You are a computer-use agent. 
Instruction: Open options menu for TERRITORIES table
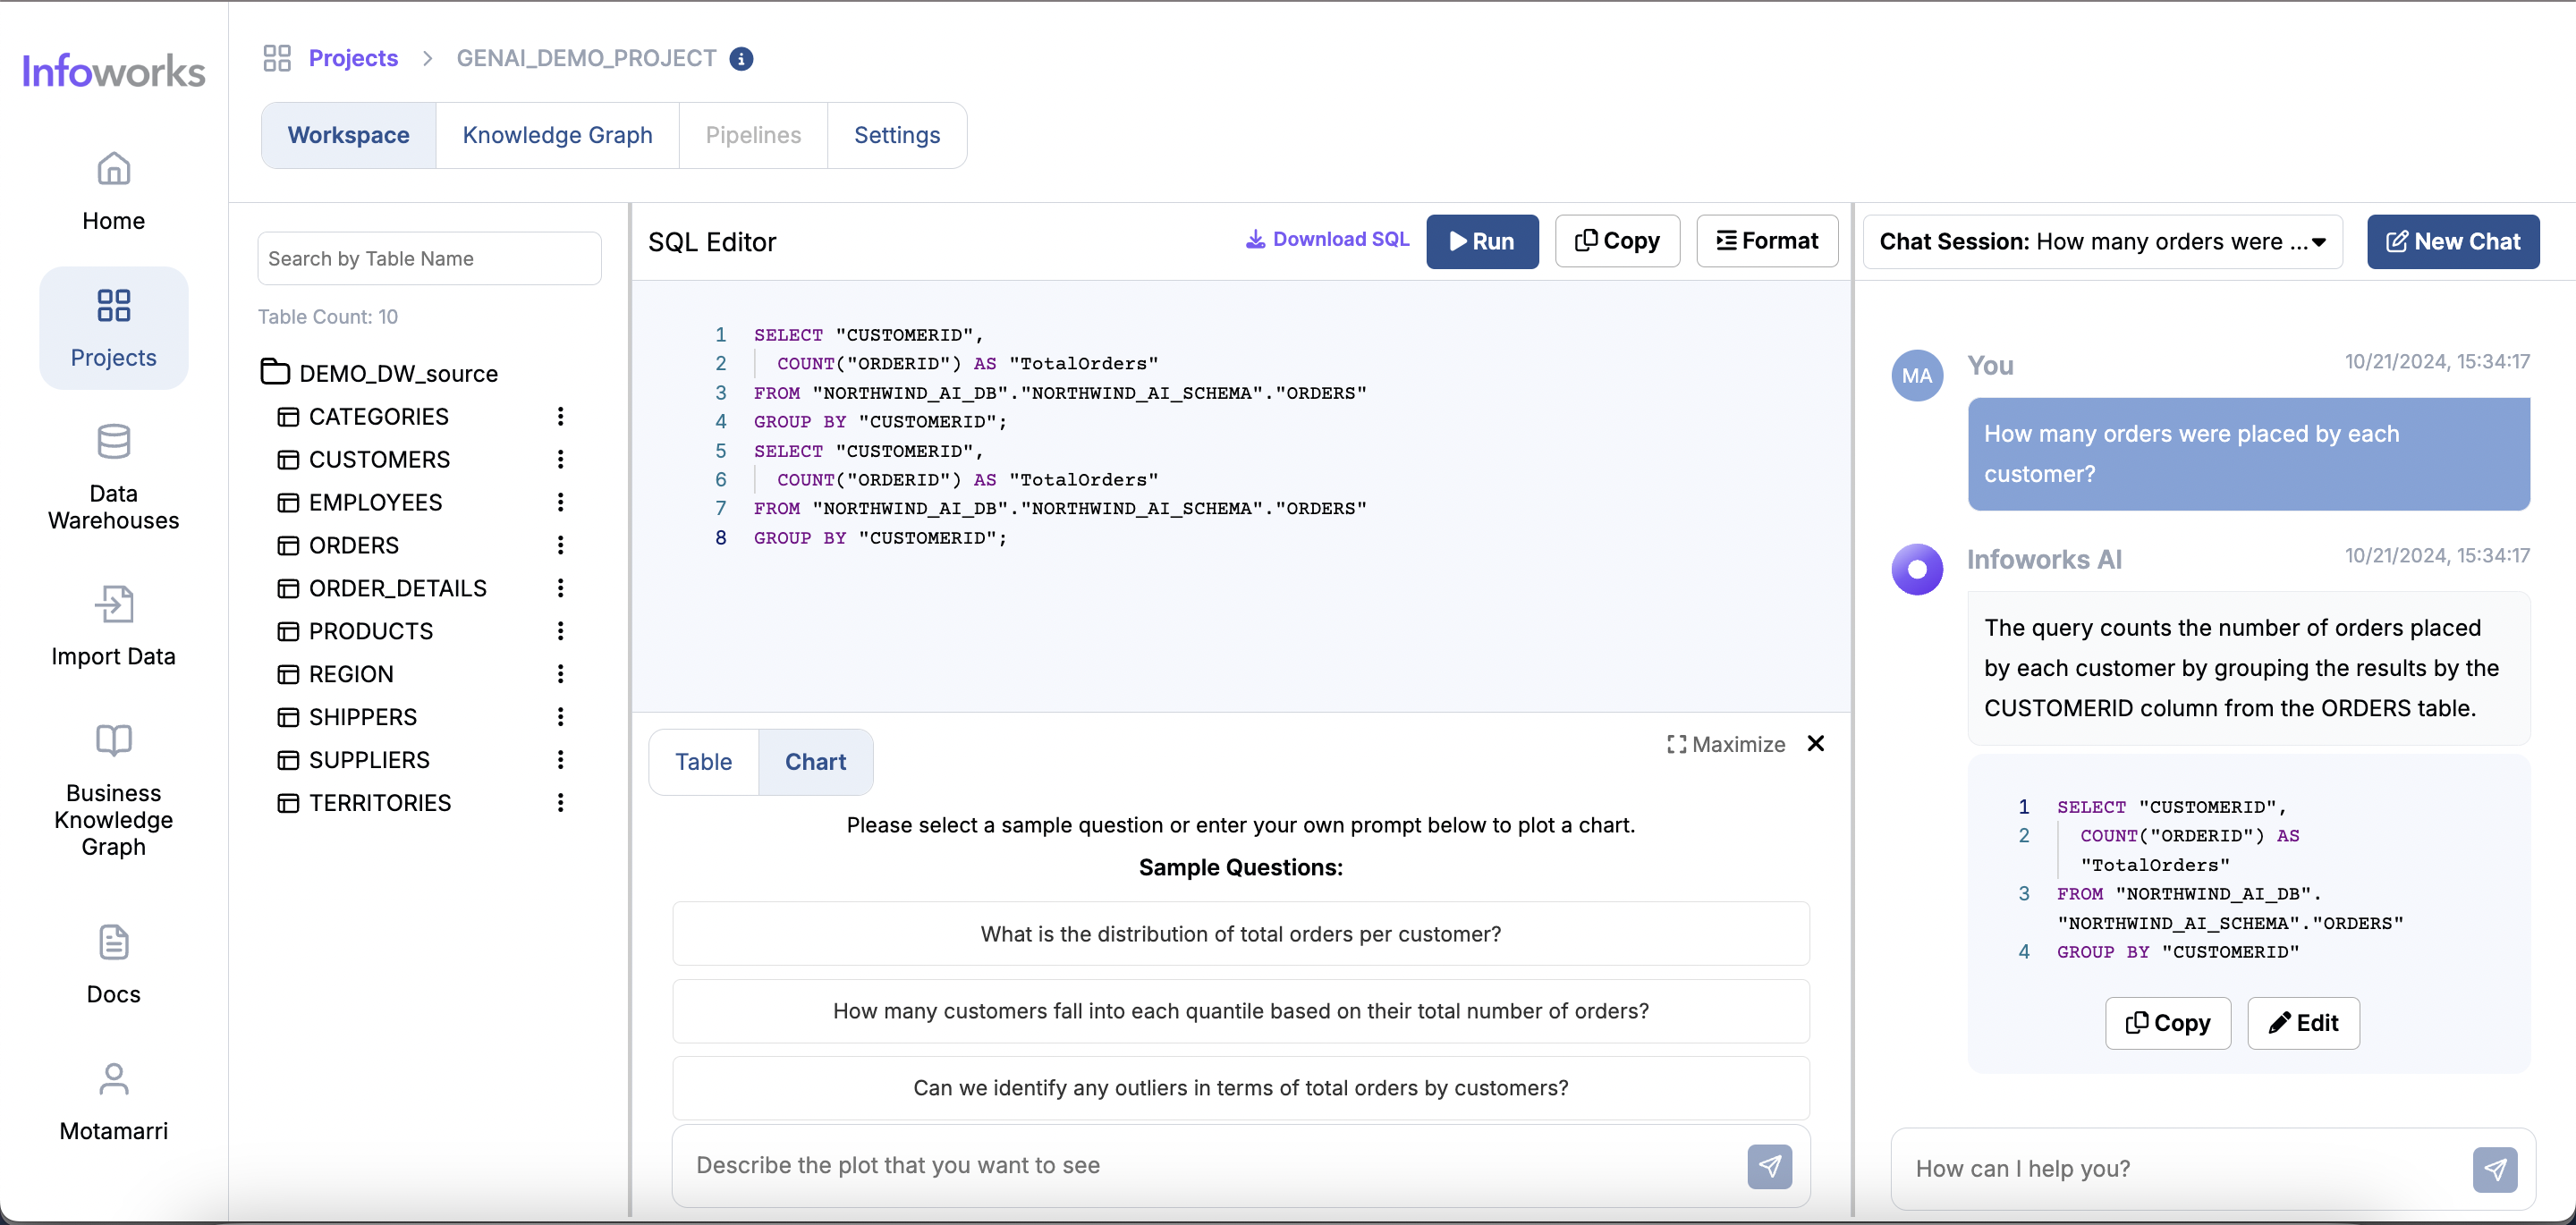click(560, 803)
